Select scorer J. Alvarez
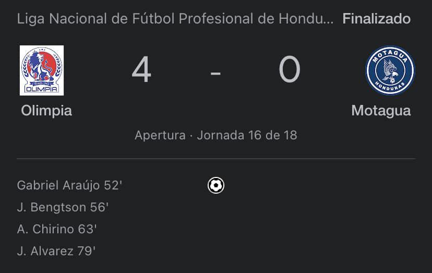This screenshot has width=432, height=273. point(46,251)
